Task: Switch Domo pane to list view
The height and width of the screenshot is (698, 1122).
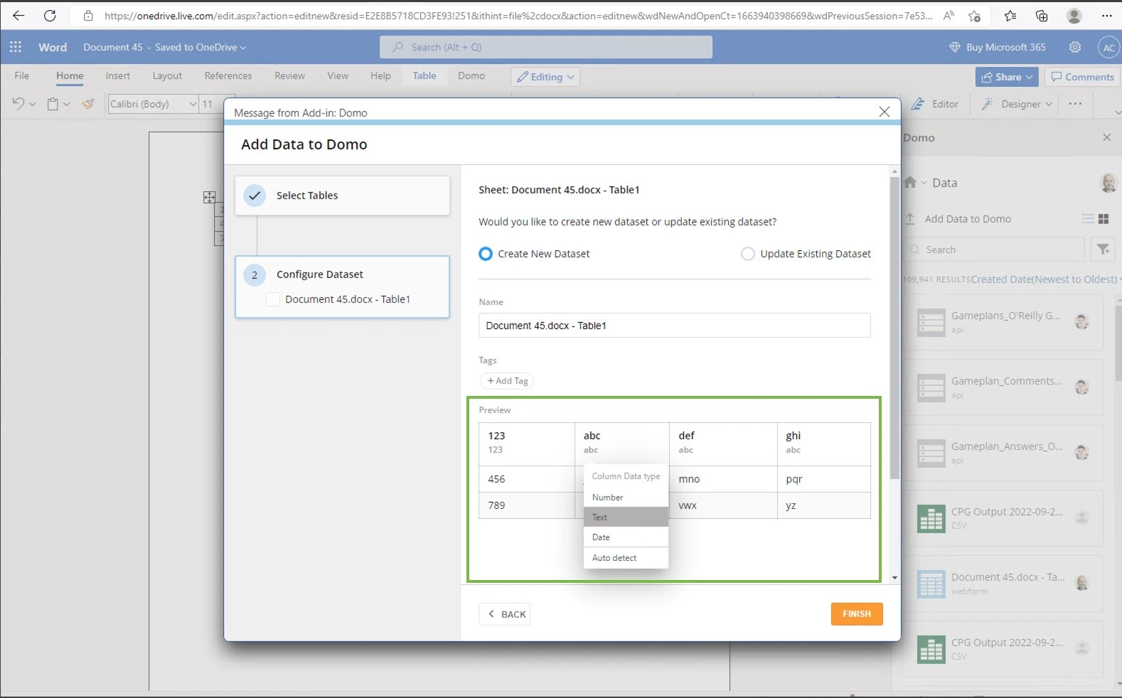Action: [x=1088, y=219]
